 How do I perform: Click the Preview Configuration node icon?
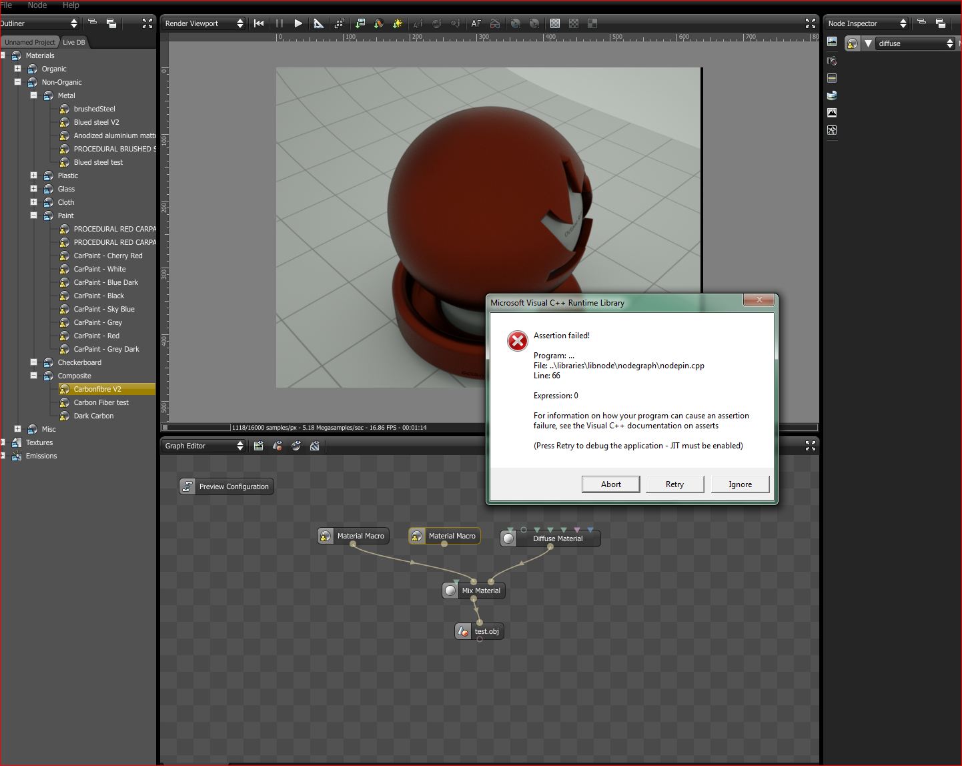[x=188, y=486]
